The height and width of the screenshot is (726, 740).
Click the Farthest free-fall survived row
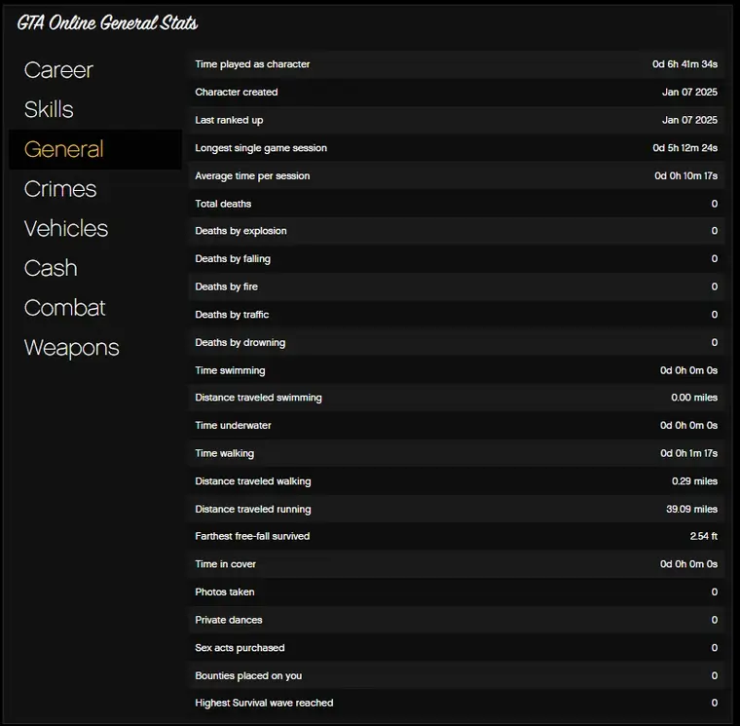point(456,537)
